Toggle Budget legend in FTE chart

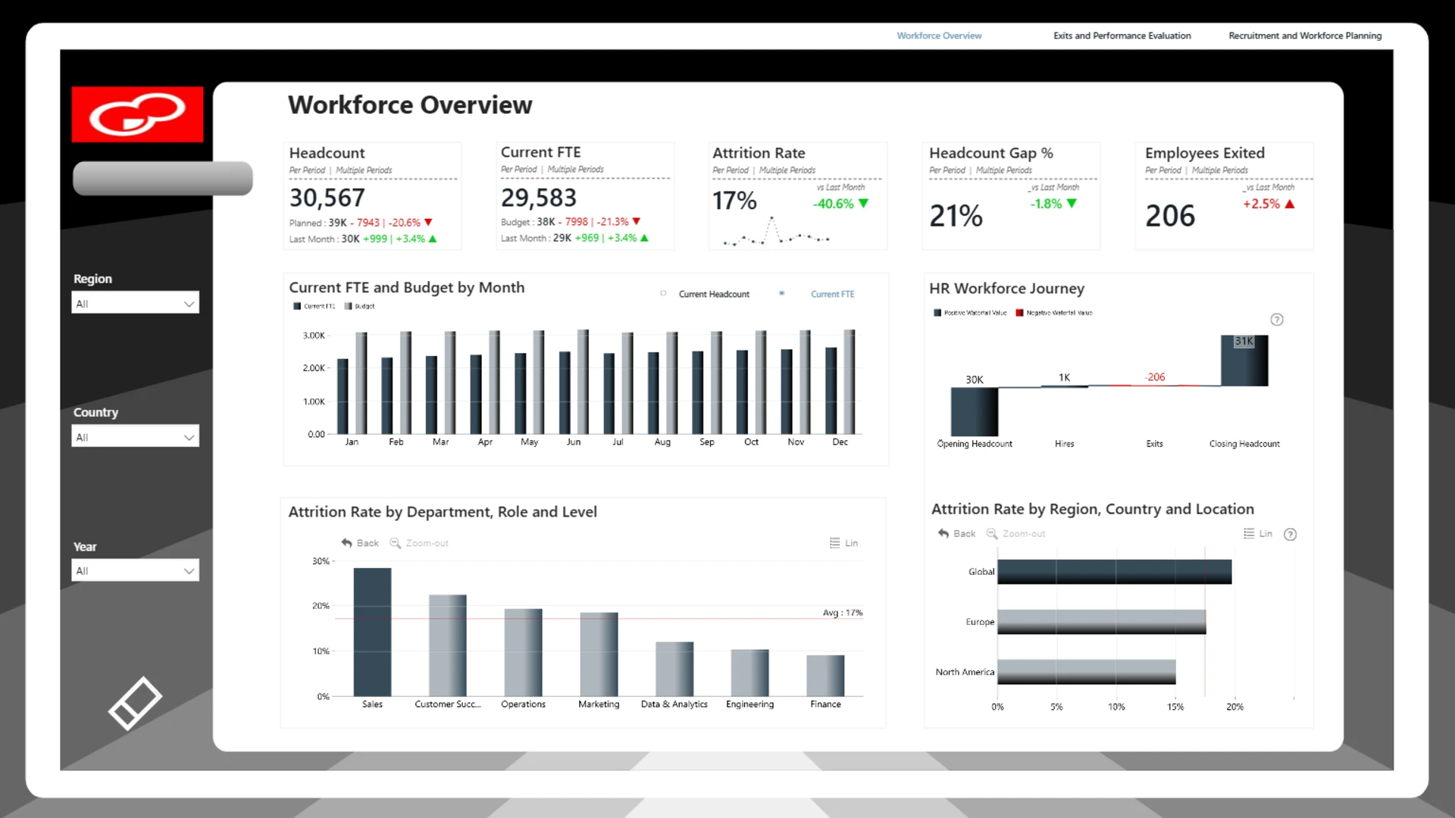[360, 306]
